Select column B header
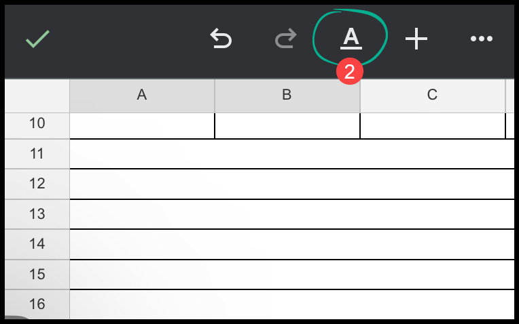This screenshot has height=324, width=519. click(x=287, y=96)
